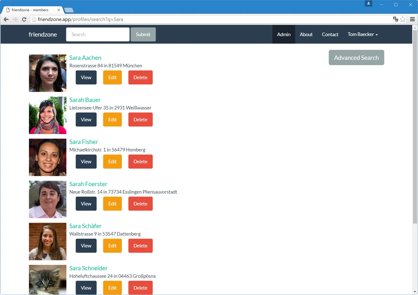Go to the About page
418x295 pixels.
click(306, 34)
